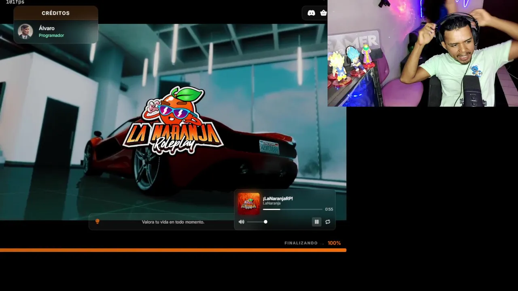Toggle the music loop button
This screenshot has height=291, width=518.
[x=328, y=222]
